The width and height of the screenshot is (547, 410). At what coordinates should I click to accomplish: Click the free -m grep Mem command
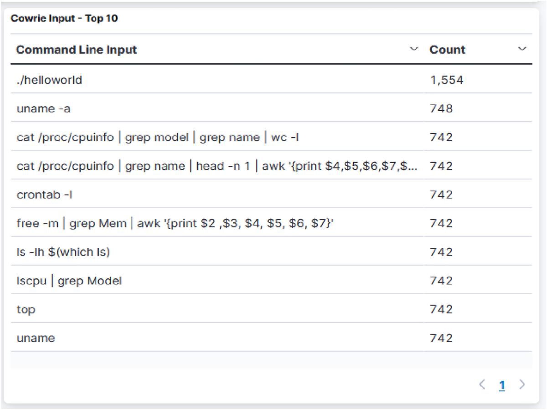(175, 223)
